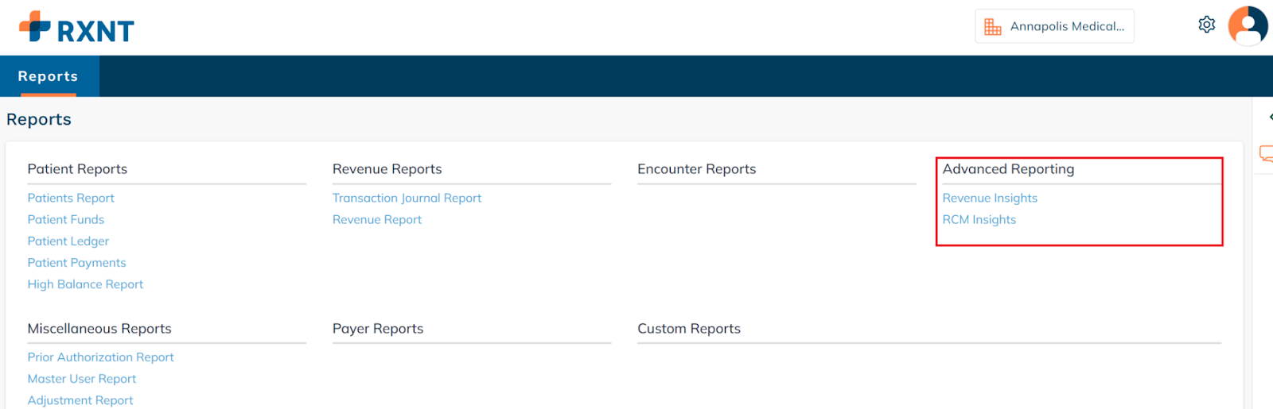Image resolution: width=1273 pixels, height=409 pixels.
Task: Open the Revenue Report link
Action: (x=377, y=219)
